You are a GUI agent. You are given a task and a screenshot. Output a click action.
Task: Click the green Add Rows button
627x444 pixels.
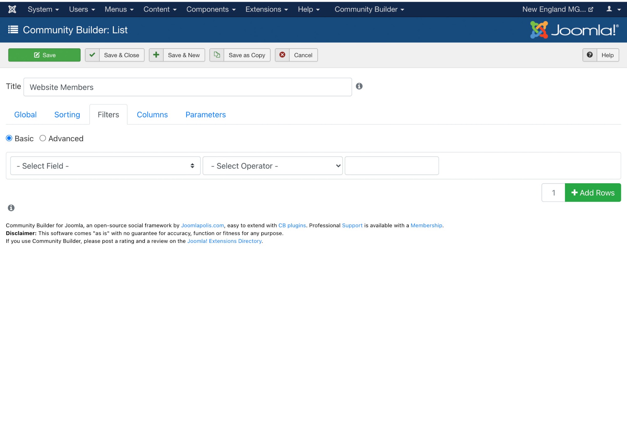[x=593, y=193]
